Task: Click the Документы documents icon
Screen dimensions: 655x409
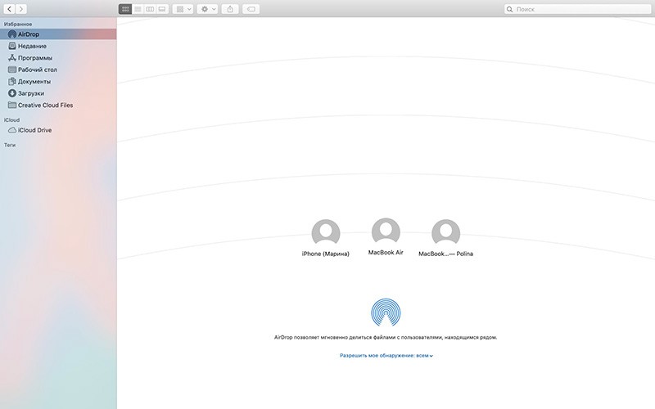Action: point(12,81)
